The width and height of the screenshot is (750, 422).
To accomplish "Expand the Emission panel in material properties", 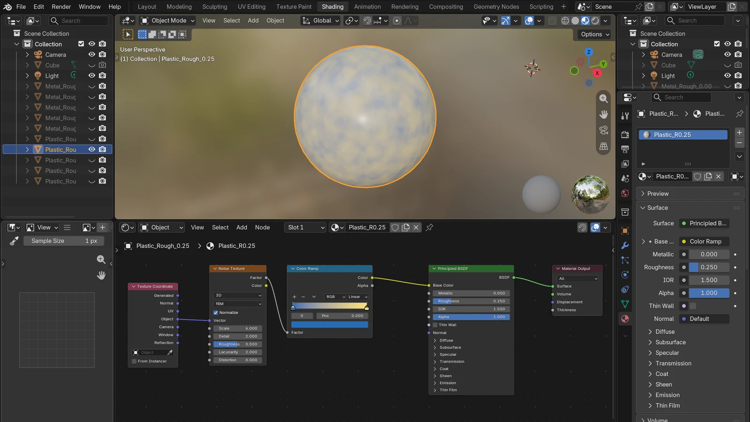I will [x=667, y=395].
